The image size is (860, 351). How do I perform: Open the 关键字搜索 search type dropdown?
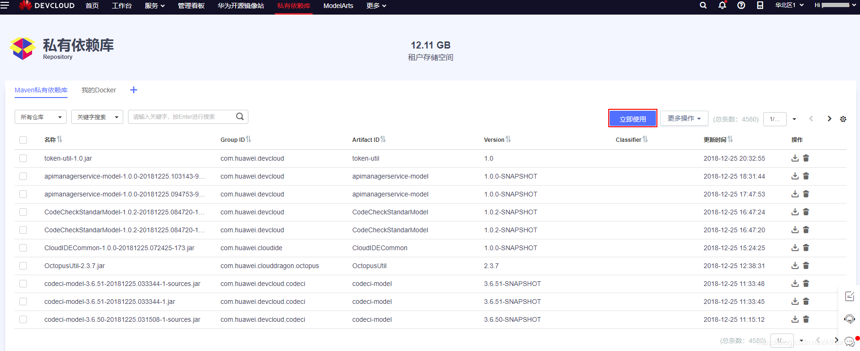[x=97, y=117]
